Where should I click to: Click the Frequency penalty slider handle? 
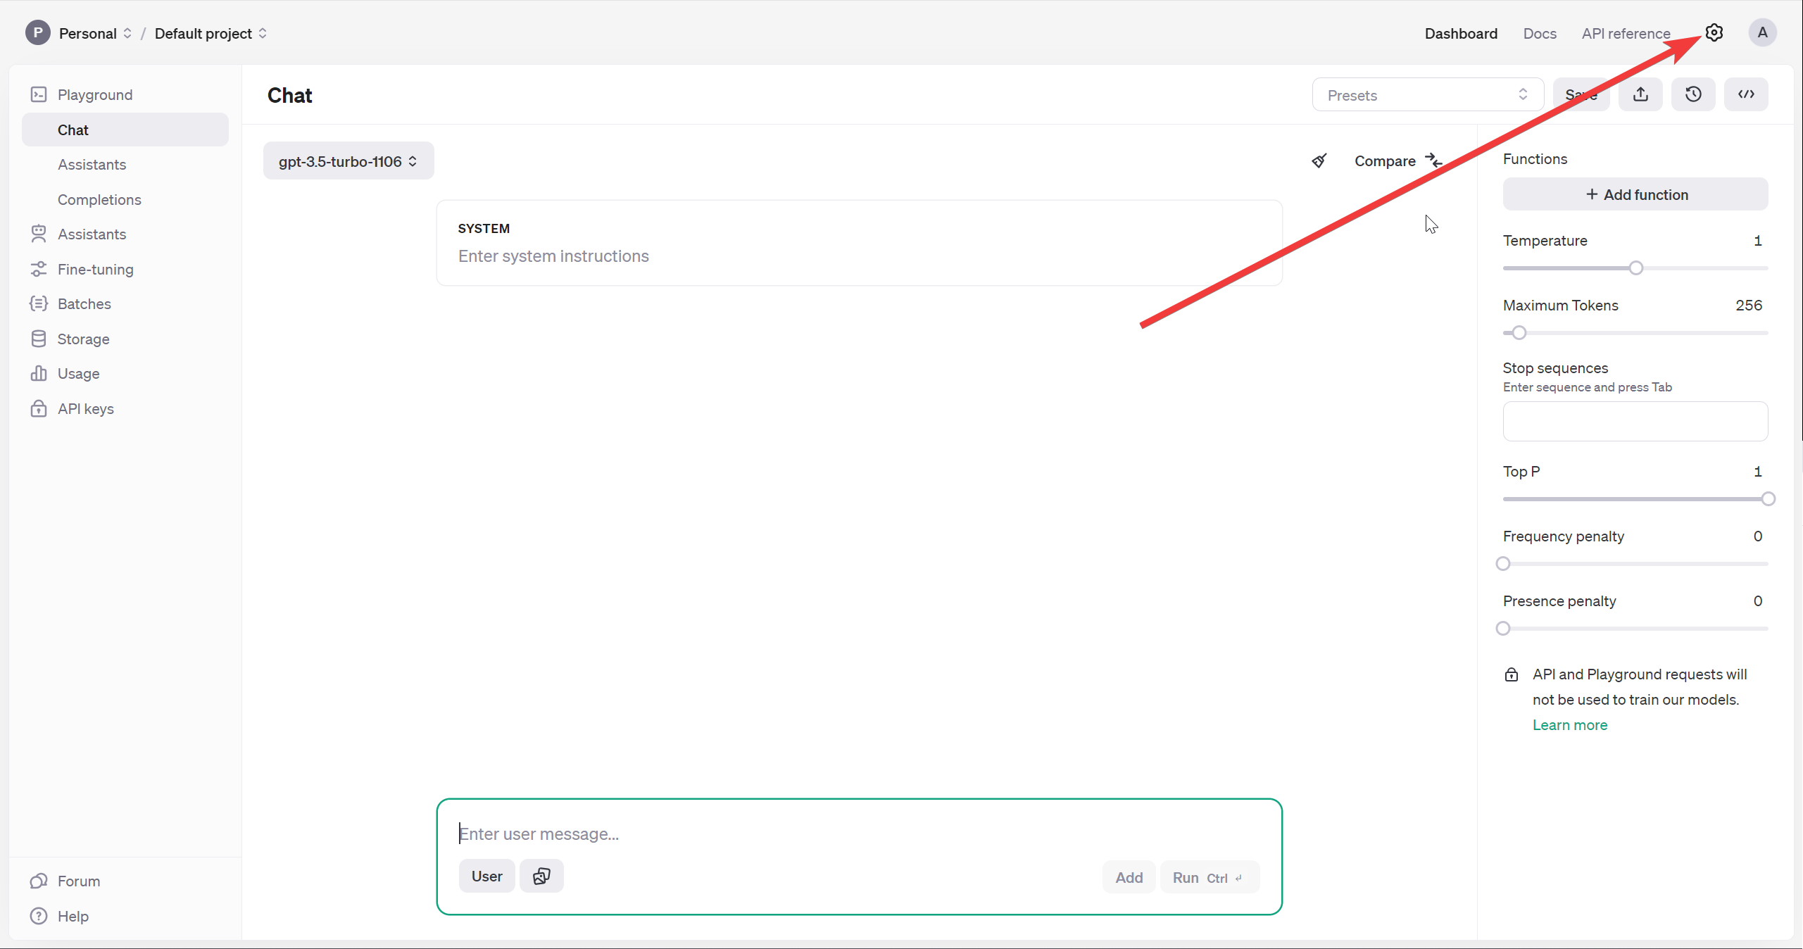[1503, 563]
